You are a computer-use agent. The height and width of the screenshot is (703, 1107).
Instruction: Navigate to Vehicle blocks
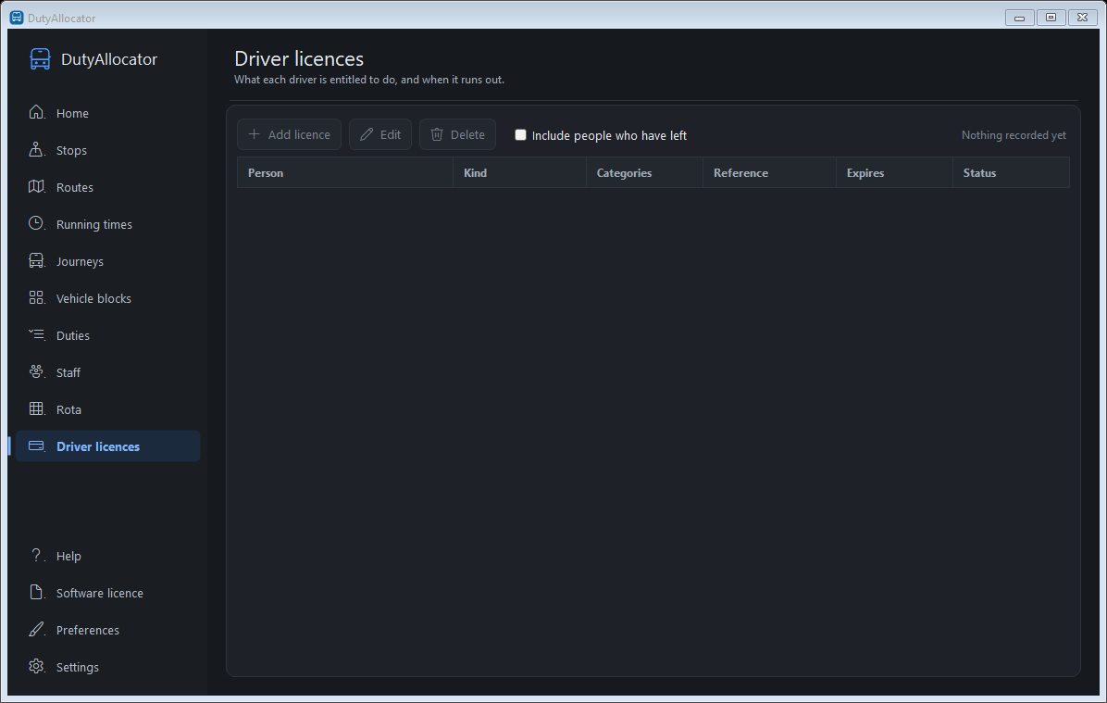(107, 298)
